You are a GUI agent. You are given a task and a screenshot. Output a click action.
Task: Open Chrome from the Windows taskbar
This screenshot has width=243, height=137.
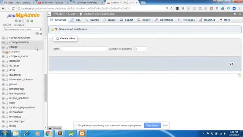click(x=48, y=134)
